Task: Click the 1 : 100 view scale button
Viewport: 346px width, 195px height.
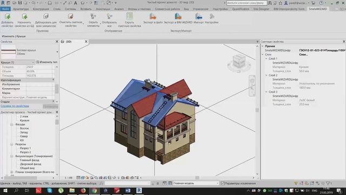Action: click(x=69, y=178)
